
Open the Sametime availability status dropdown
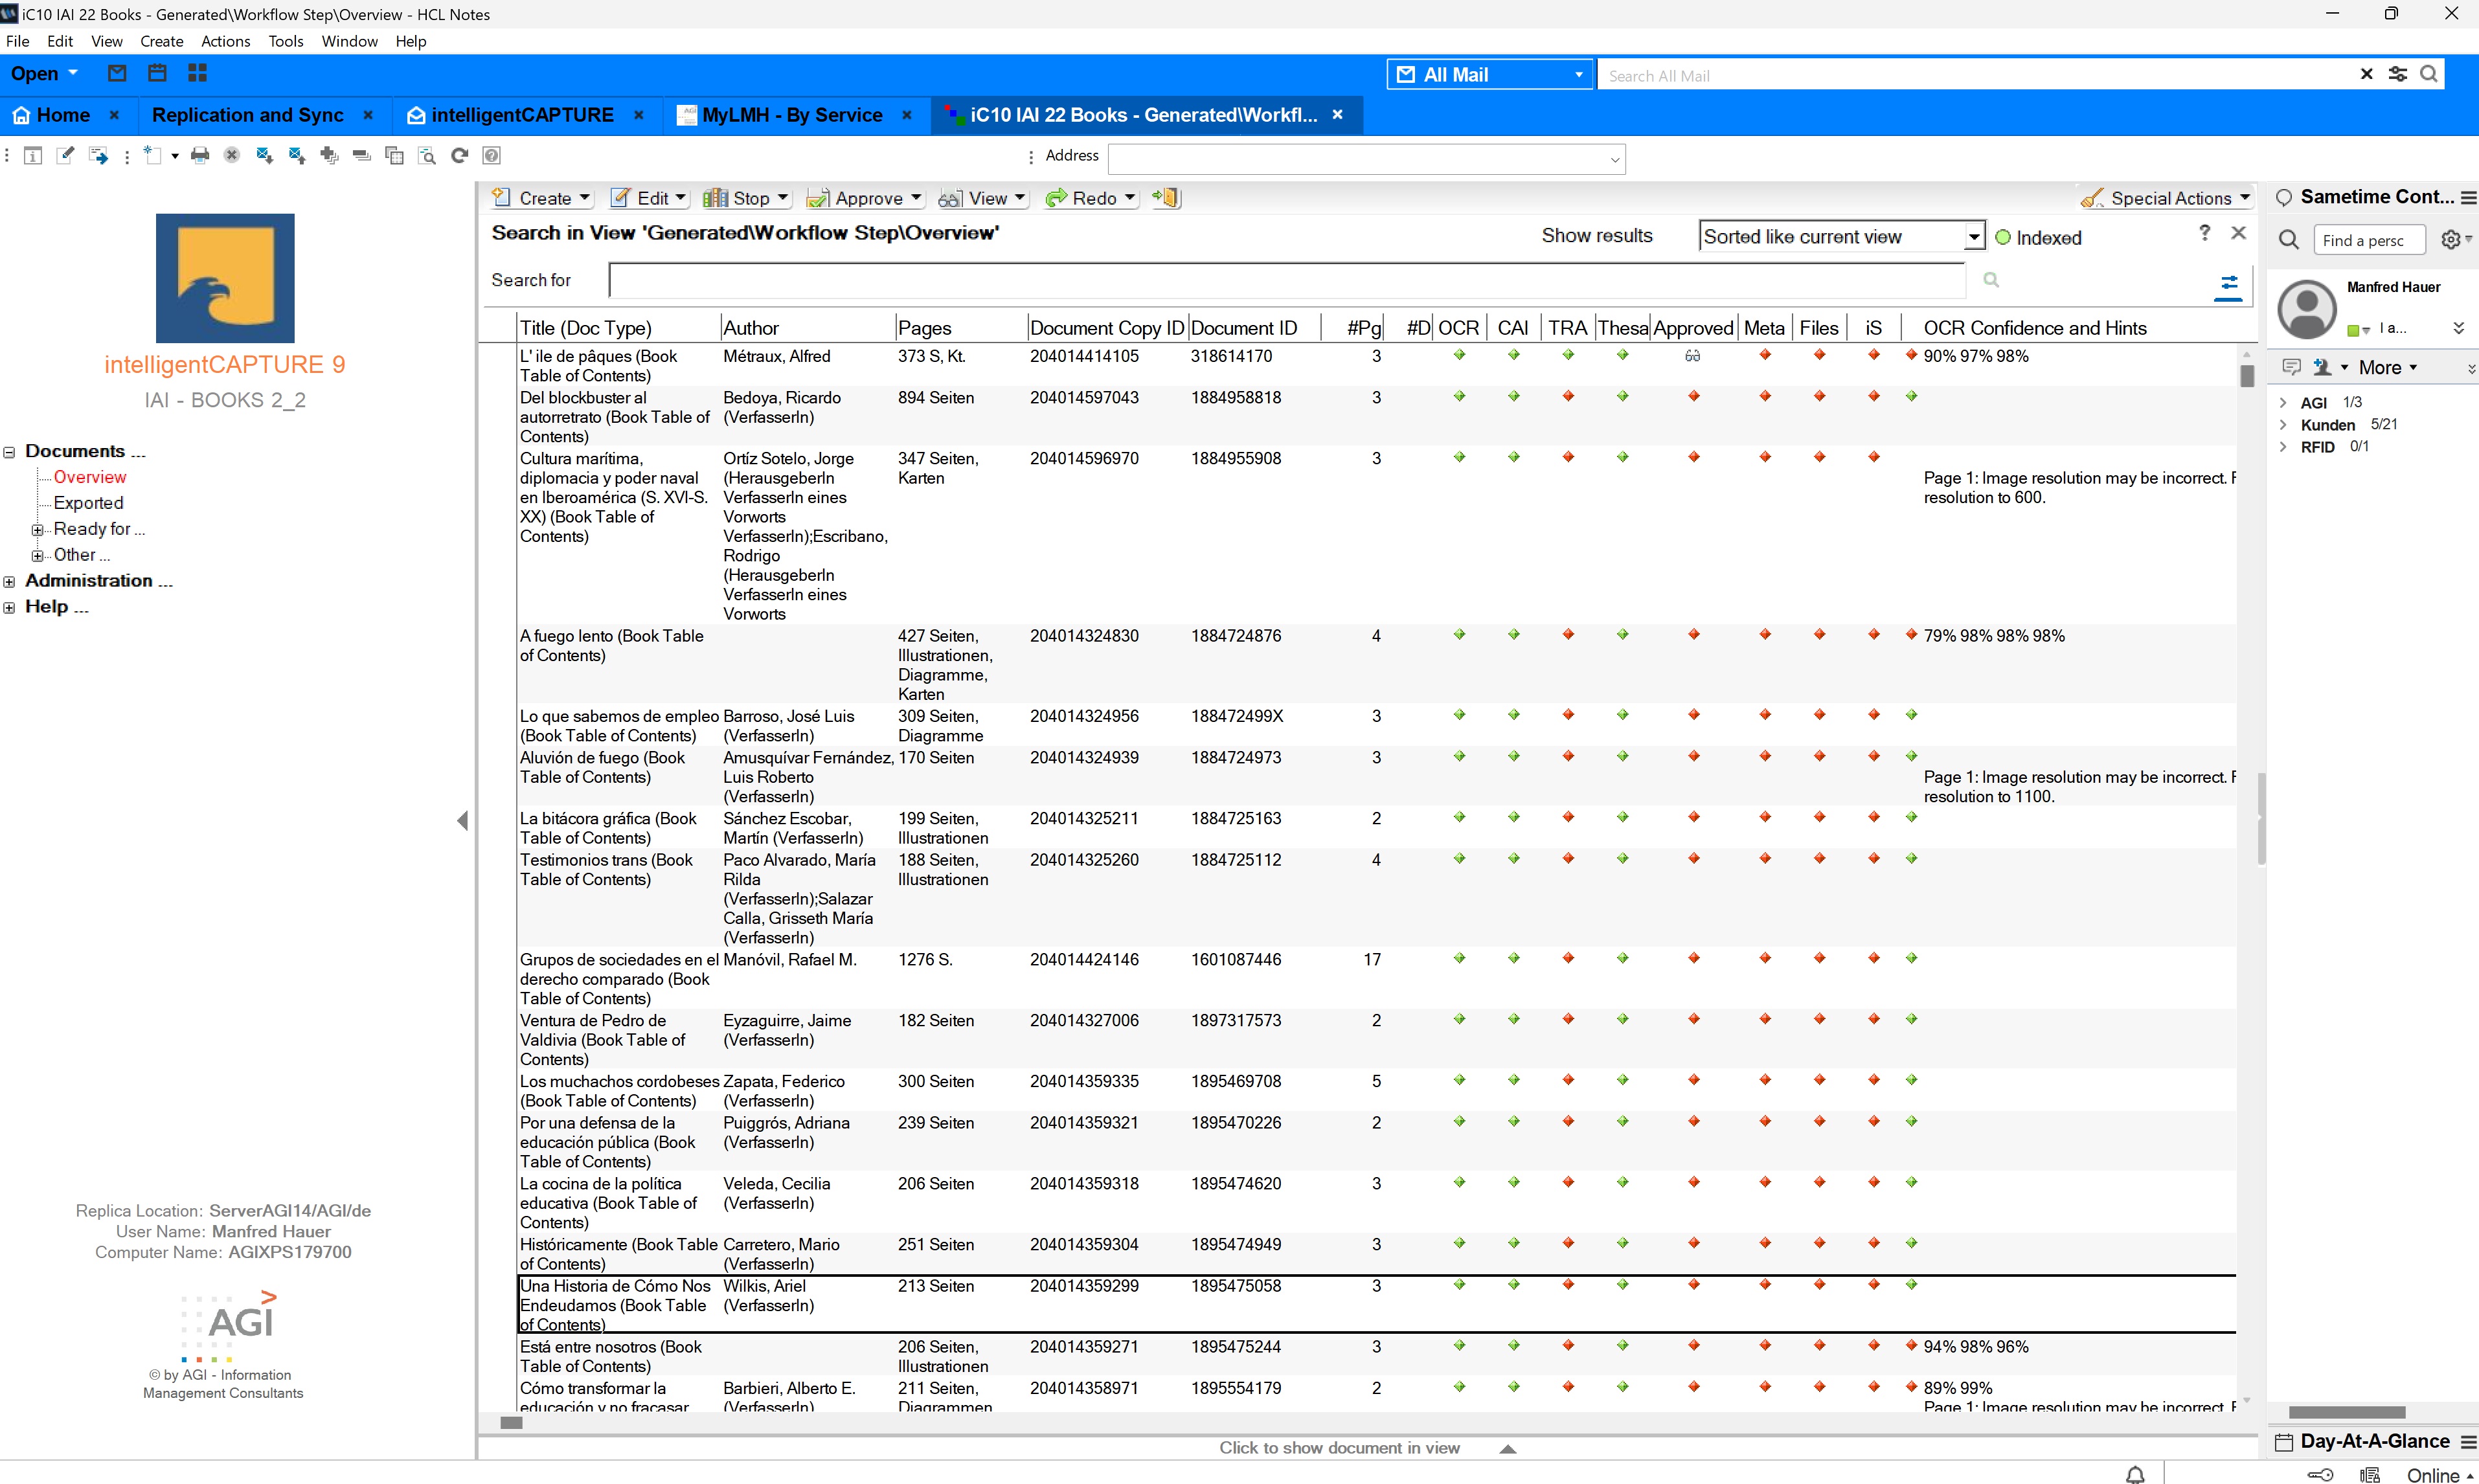pyautogui.click(x=2367, y=330)
